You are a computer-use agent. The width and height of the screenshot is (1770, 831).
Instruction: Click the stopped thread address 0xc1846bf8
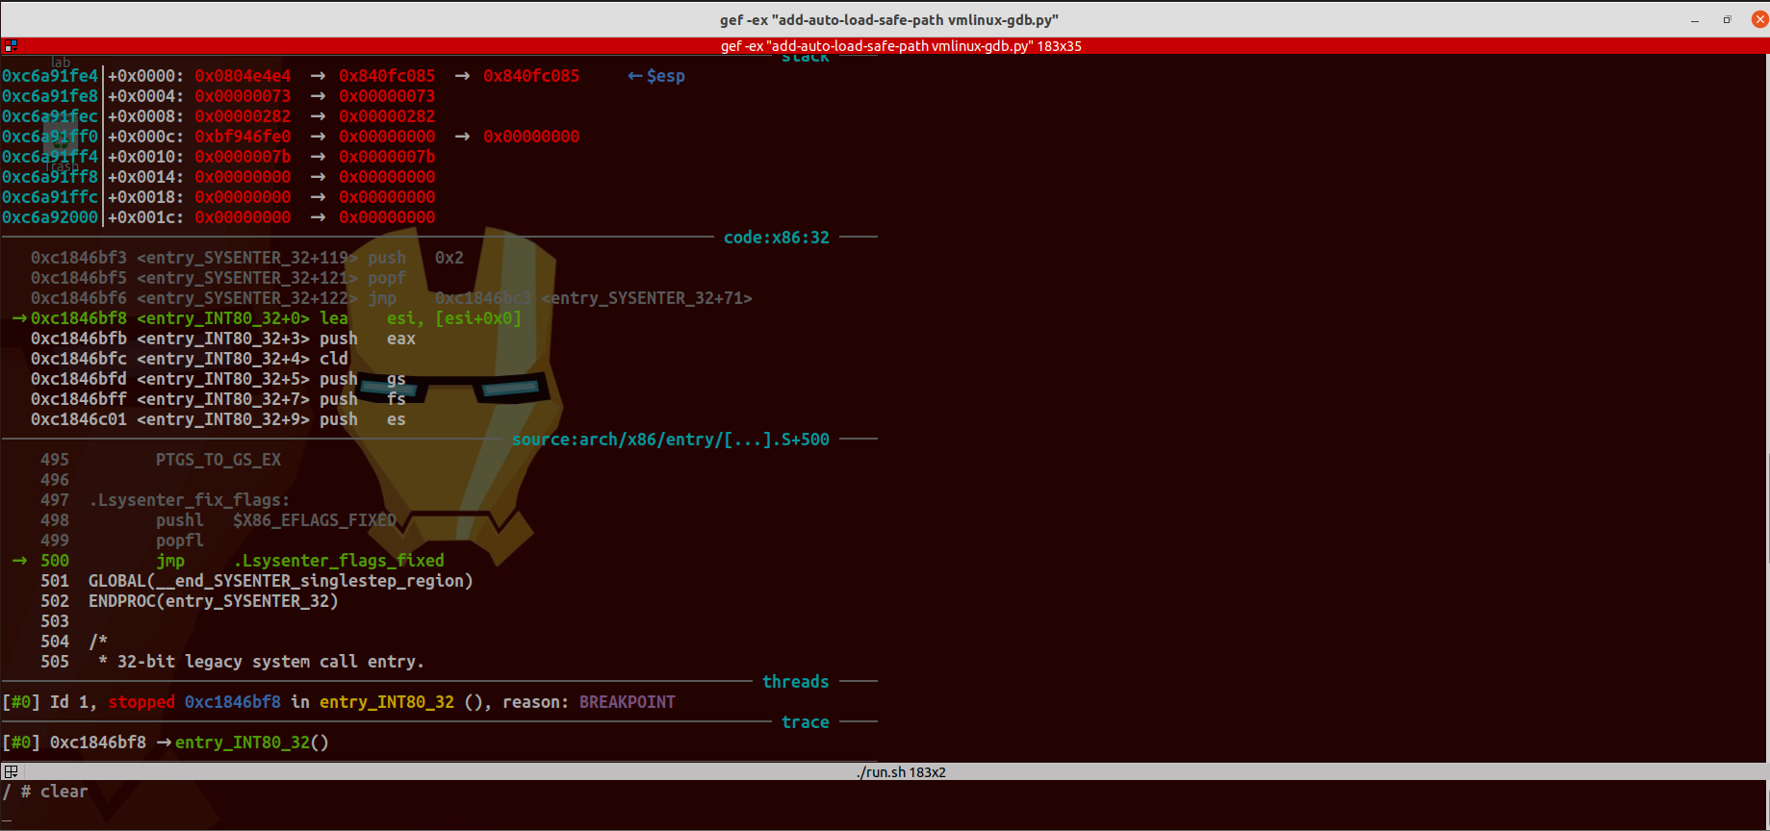point(233,702)
